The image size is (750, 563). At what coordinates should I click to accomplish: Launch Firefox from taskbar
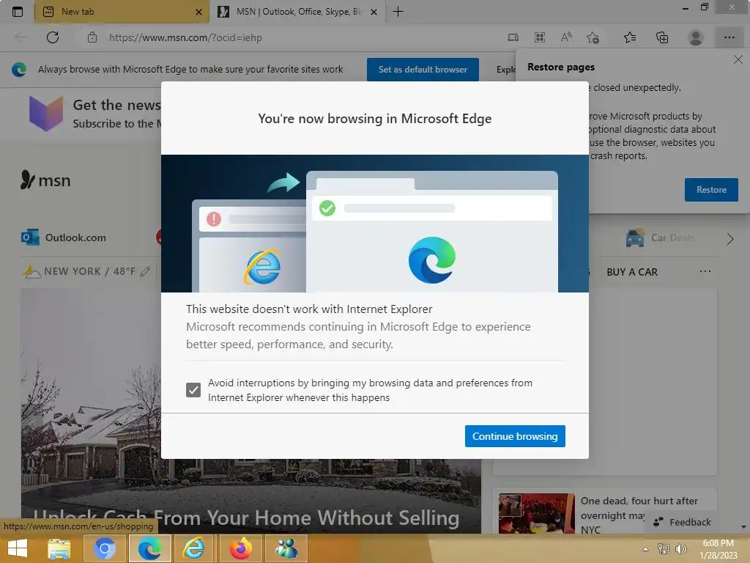[x=240, y=548]
